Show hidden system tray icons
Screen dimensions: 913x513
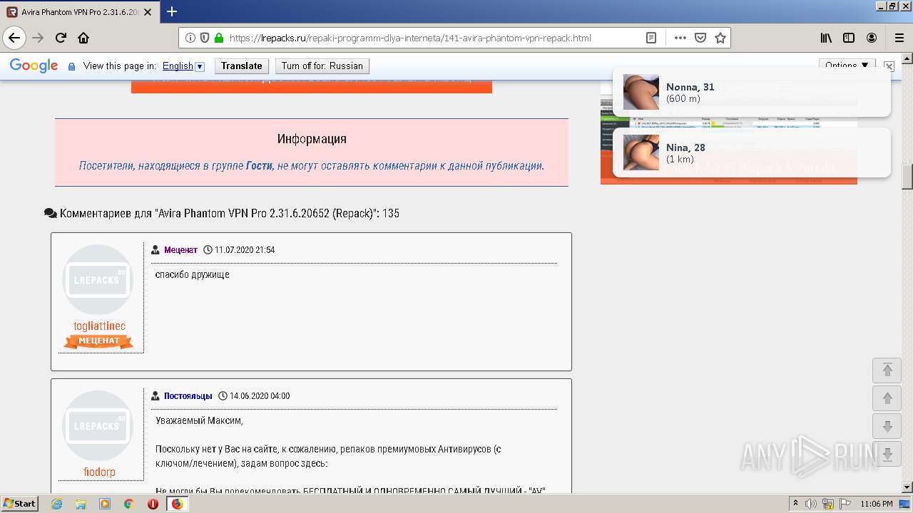tap(796, 504)
